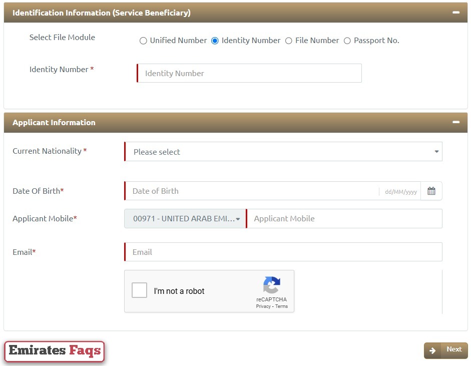The image size is (471, 366).
Task: Click the chevron on the Please select field
Action: click(436, 152)
